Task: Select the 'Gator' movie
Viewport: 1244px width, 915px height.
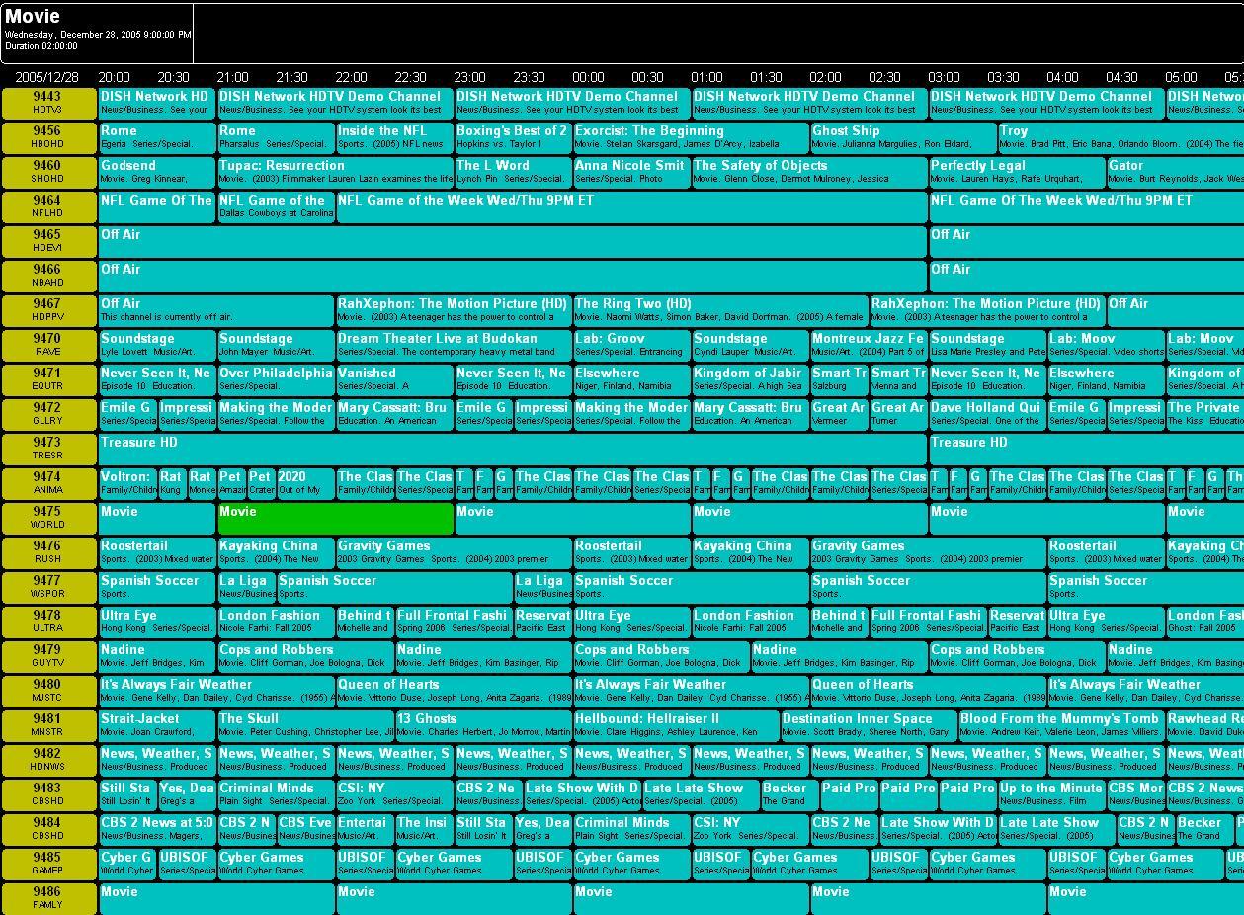Action: coord(1176,173)
